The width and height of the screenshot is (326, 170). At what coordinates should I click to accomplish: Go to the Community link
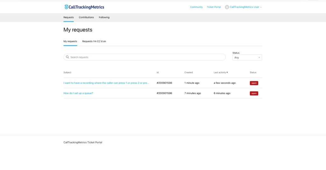click(x=196, y=7)
